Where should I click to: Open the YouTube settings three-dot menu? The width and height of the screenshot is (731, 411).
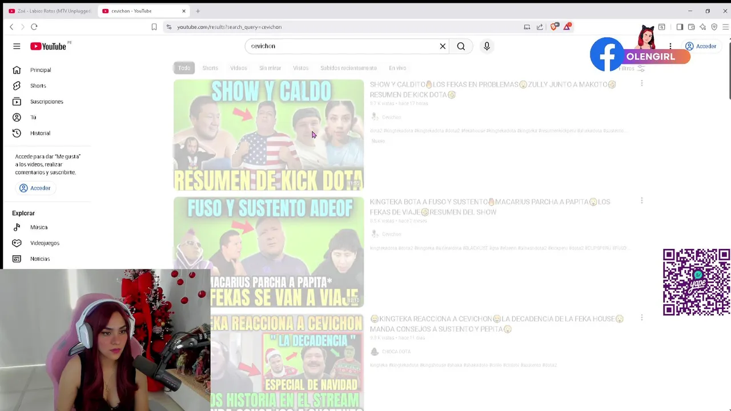[x=670, y=46]
